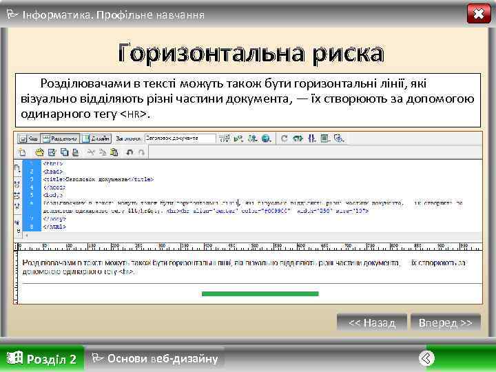Image resolution: width=496 pixels, height=372 pixels.
Task: Click the Print code icon
Action: (x=75, y=152)
